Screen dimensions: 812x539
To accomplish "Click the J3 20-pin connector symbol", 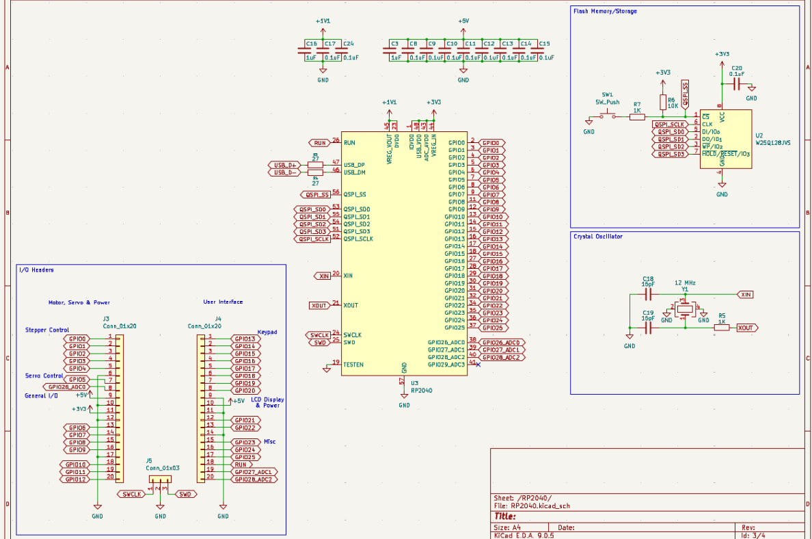I will (118, 408).
